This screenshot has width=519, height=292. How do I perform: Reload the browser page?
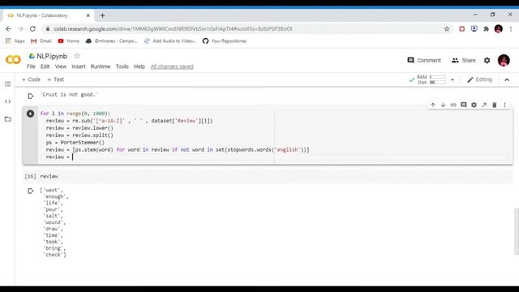(x=32, y=29)
